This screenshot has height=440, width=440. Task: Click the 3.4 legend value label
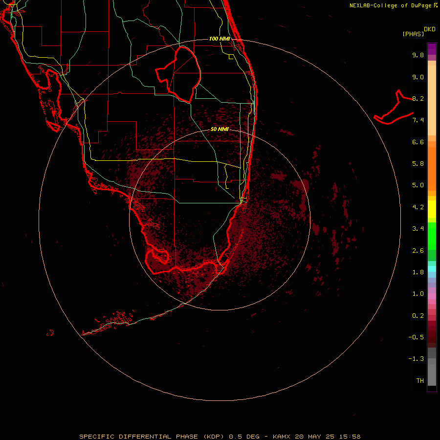tap(418, 229)
